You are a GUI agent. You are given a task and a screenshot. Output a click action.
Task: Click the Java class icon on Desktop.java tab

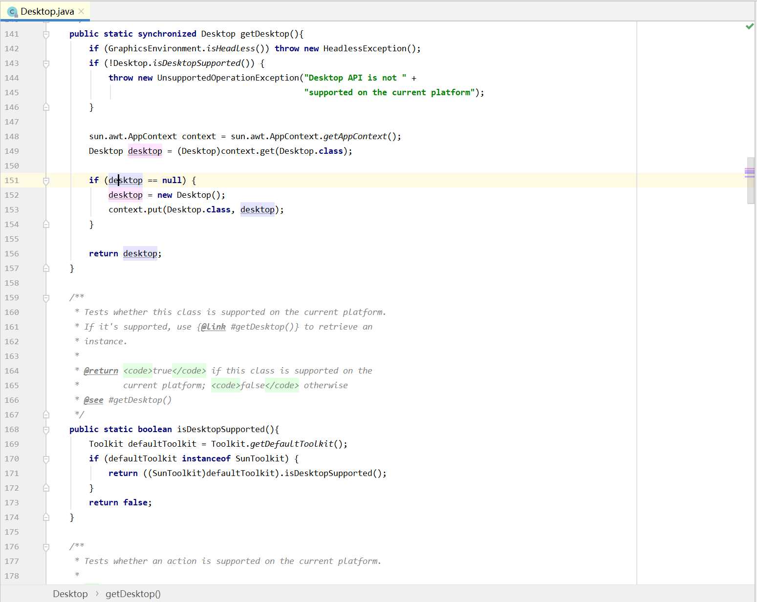click(x=12, y=12)
